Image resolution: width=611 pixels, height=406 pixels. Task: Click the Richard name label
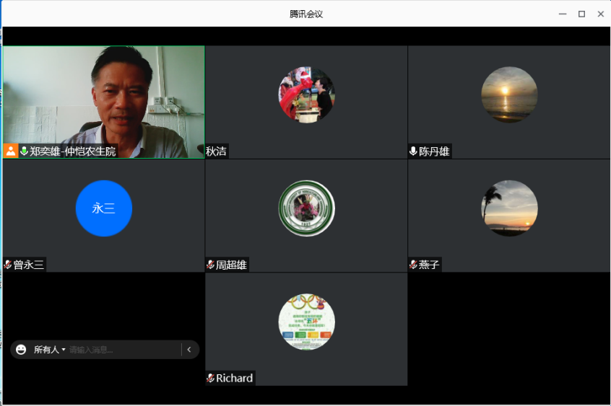pyautogui.click(x=234, y=378)
